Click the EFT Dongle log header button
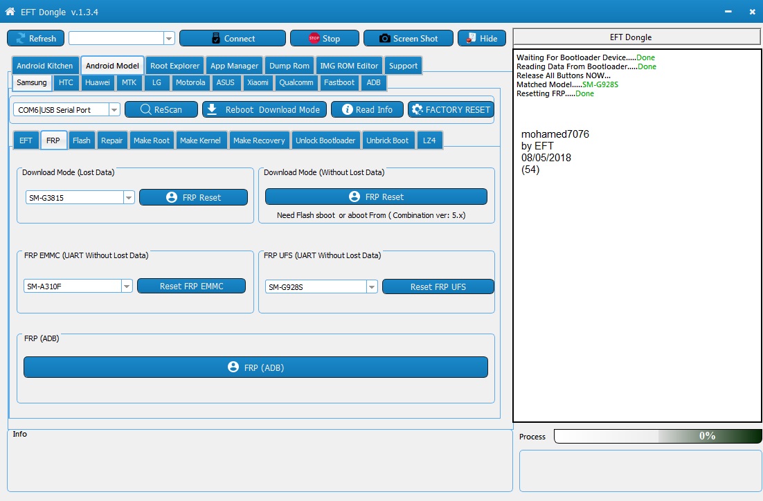The image size is (763, 501). 636,37
